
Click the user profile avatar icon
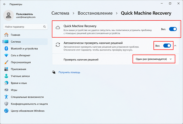click(x=9, y=15)
